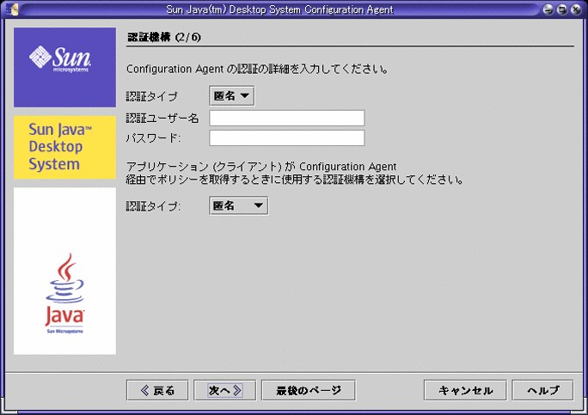
Task: Click the window title Sun Java Desktop System Configuration Agent
Action: pos(279,9)
